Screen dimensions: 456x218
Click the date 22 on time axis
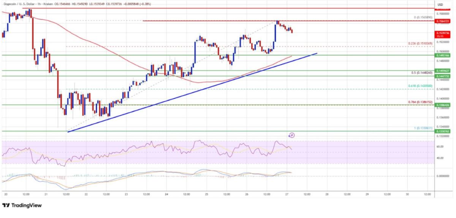tap(86, 193)
